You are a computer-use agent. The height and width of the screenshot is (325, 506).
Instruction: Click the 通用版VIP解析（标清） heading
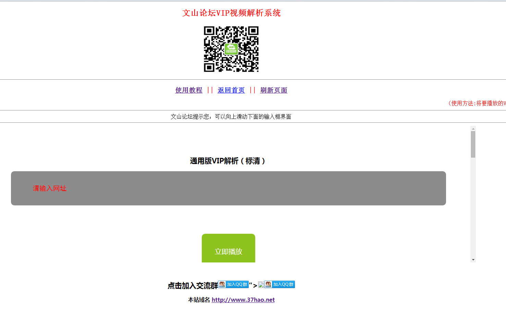(228, 161)
